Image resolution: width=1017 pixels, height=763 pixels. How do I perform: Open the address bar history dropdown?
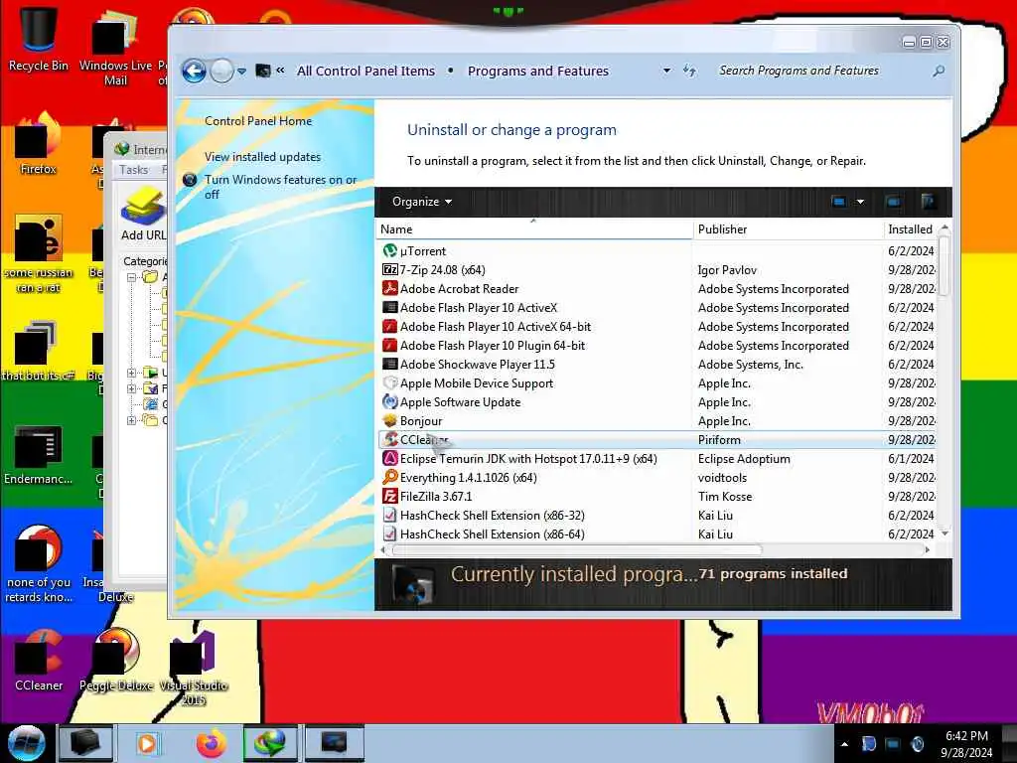[666, 71]
